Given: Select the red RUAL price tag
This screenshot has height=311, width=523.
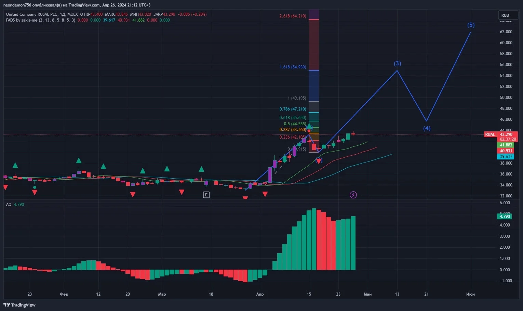Looking at the screenshot, I should (x=490, y=134).
